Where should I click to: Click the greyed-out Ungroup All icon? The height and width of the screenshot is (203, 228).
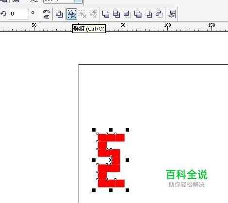pyautogui.click(x=93, y=14)
